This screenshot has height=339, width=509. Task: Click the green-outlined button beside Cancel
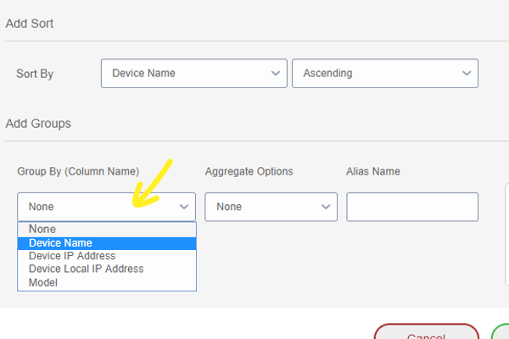tap(501, 332)
